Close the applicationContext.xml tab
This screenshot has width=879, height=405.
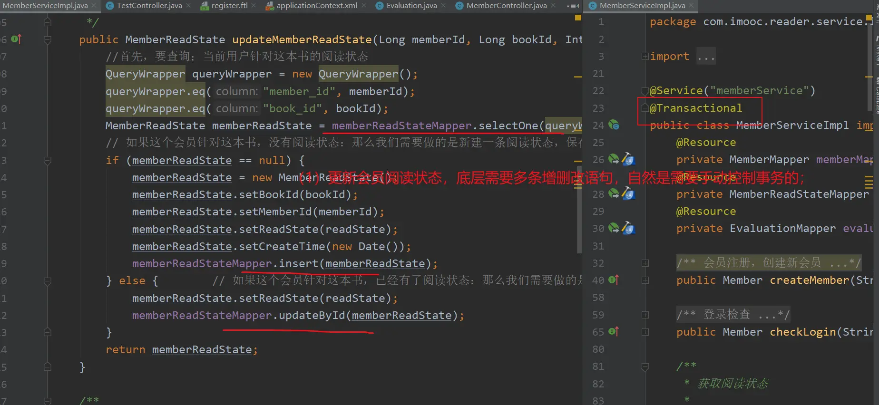point(364,6)
